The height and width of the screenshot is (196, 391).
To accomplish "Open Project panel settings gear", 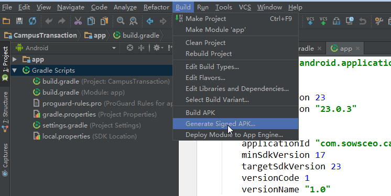I will coord(158,48).
